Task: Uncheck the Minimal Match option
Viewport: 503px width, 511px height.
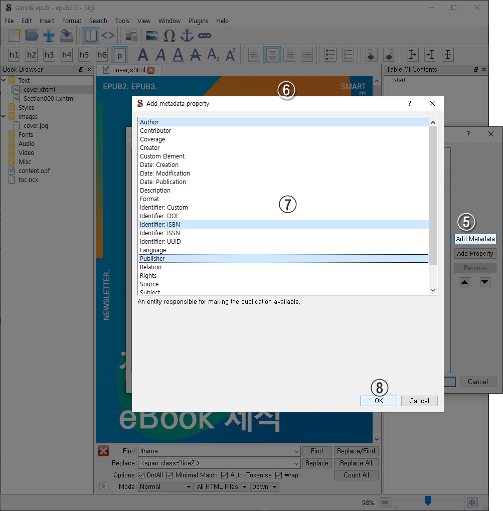Action: tap(170, 475)
